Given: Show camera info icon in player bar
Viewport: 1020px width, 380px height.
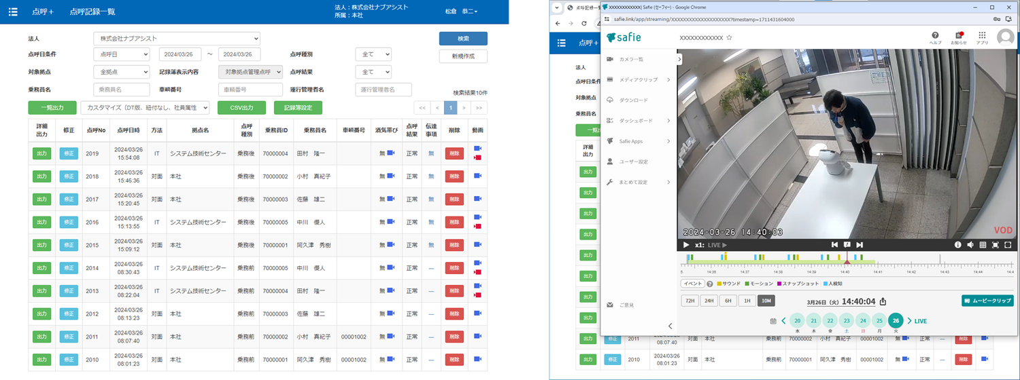Looking at the screenshot, I should click(958, 245).
